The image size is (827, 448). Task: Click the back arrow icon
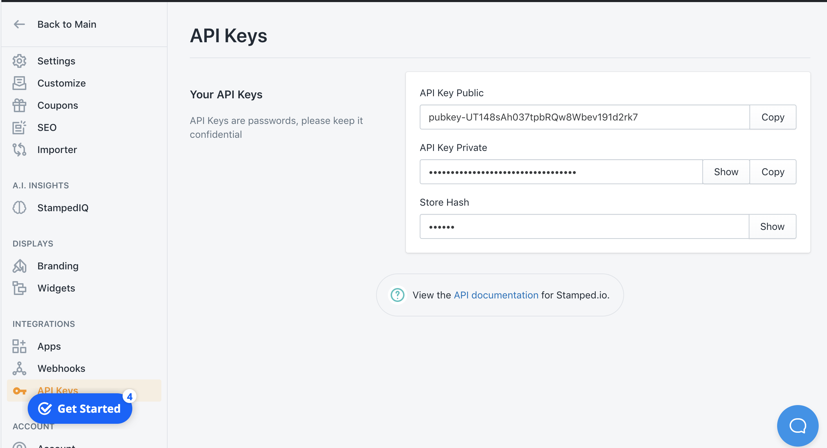coord(19,24)
